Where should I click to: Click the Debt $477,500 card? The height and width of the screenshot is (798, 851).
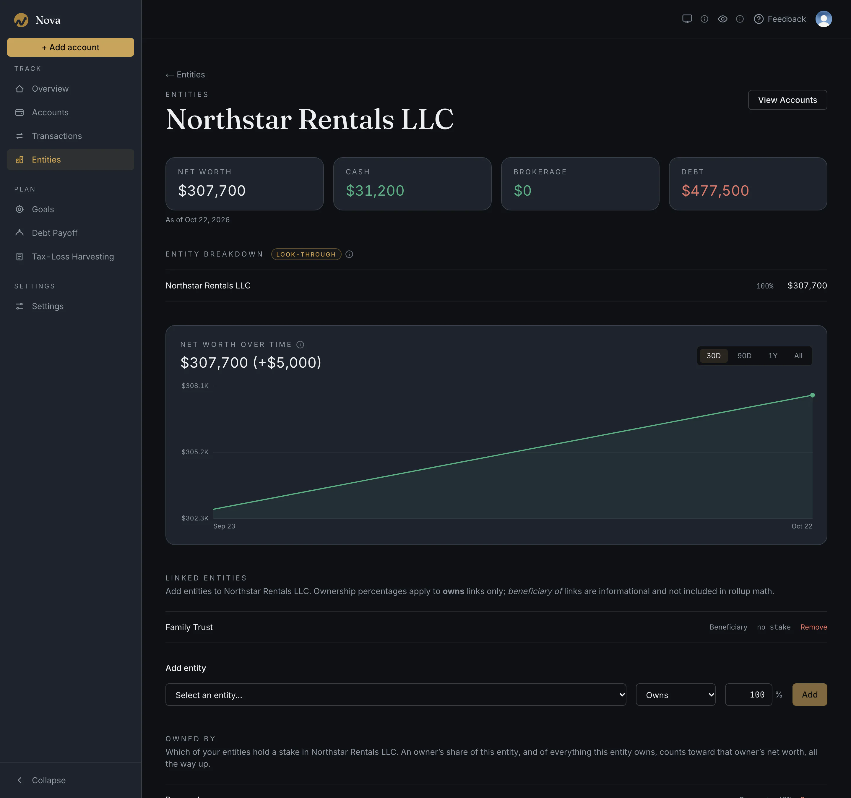click(748, 184)
